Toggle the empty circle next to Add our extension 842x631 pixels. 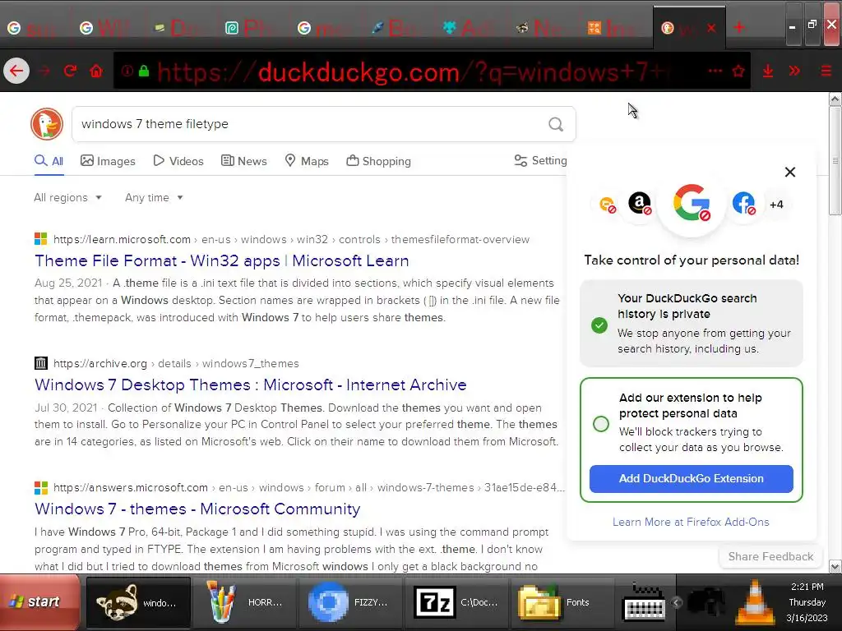(601, 424)
